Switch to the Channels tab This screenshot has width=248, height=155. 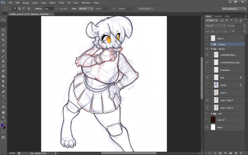point(218,16)
